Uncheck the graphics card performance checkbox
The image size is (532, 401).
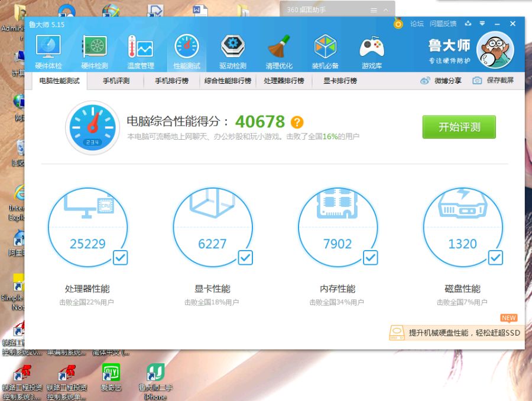click(245, 258)
